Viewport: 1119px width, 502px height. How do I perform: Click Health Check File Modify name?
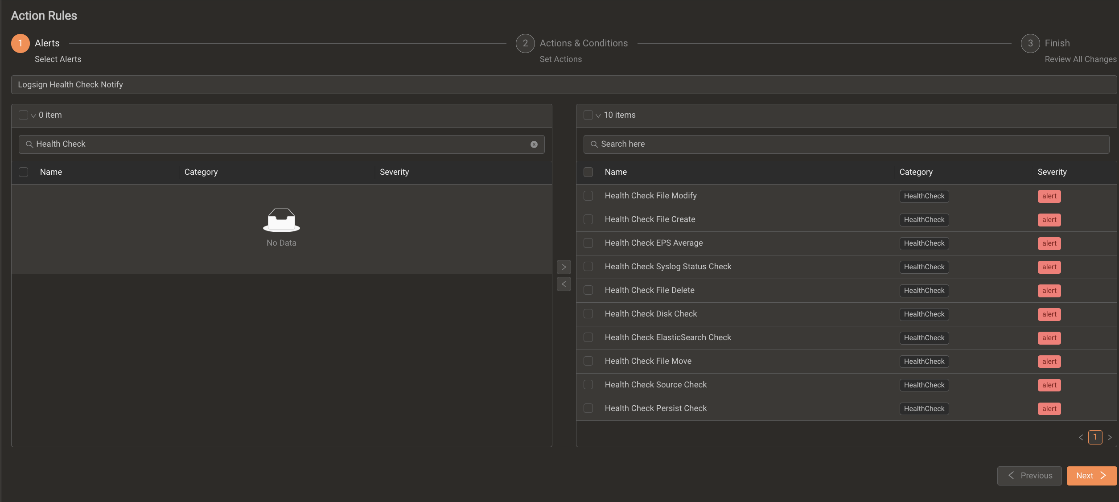650,196
